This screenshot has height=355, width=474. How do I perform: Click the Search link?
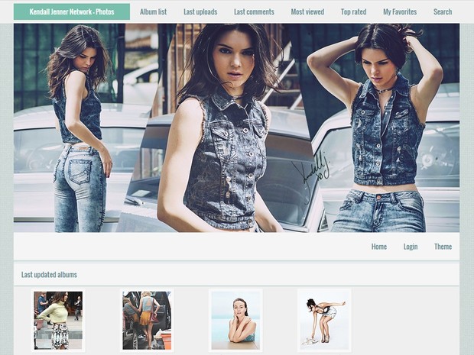click(x=443, y=11)
